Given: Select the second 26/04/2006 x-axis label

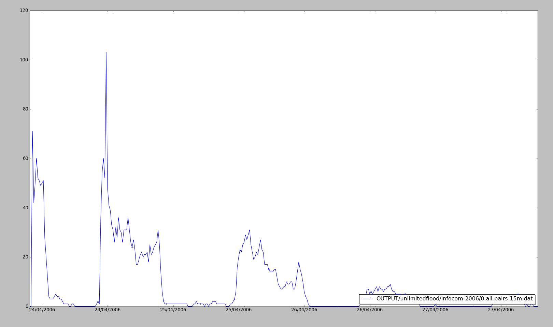Looking at the screenshot, I should tap(370, 310).
